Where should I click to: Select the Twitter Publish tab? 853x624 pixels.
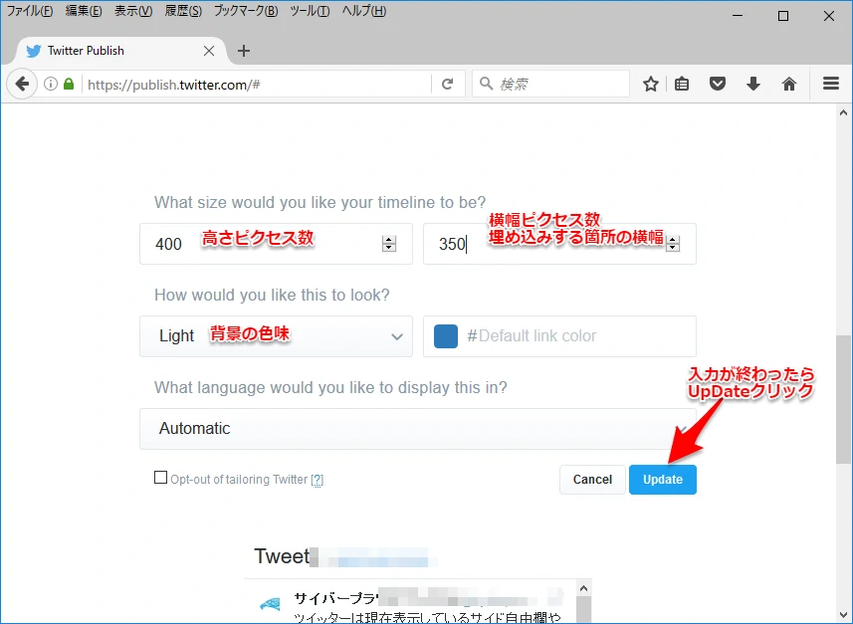[120, 51]
